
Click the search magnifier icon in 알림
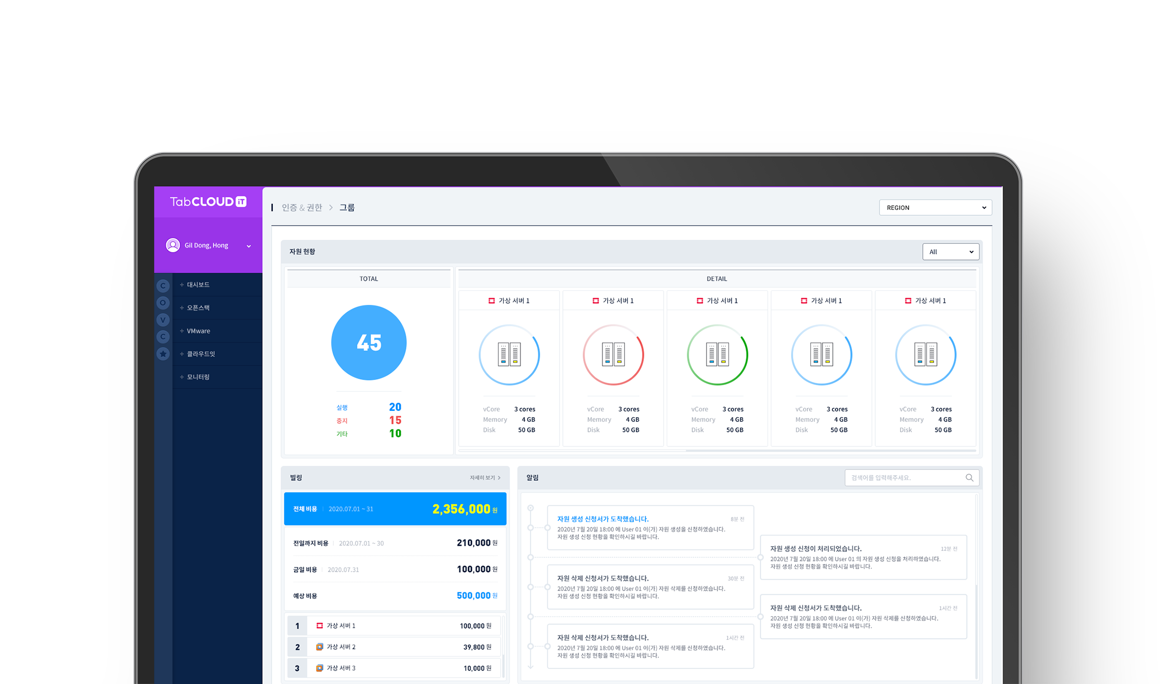[x=969, y=478]
